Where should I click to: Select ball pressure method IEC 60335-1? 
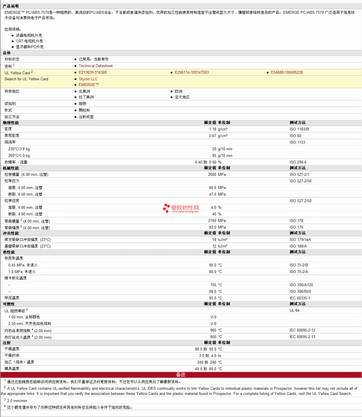pyautogui.click(x=299, y=298)
